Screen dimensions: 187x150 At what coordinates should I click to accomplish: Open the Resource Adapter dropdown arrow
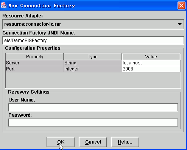click(180, 24)
